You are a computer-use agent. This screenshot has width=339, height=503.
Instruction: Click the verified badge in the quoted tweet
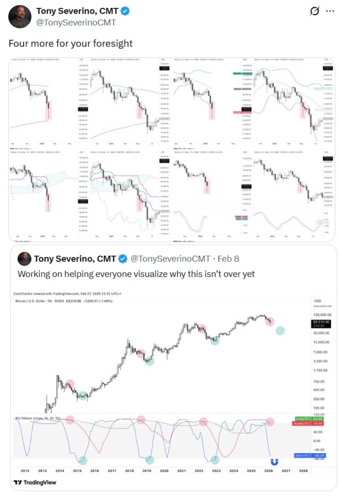pyautogui.click(x=123, y=258)
